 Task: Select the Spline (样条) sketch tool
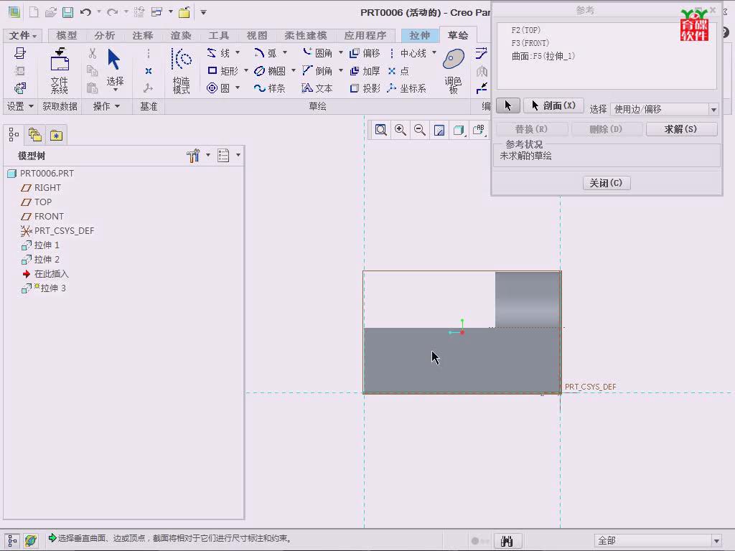tap(270, 88)
